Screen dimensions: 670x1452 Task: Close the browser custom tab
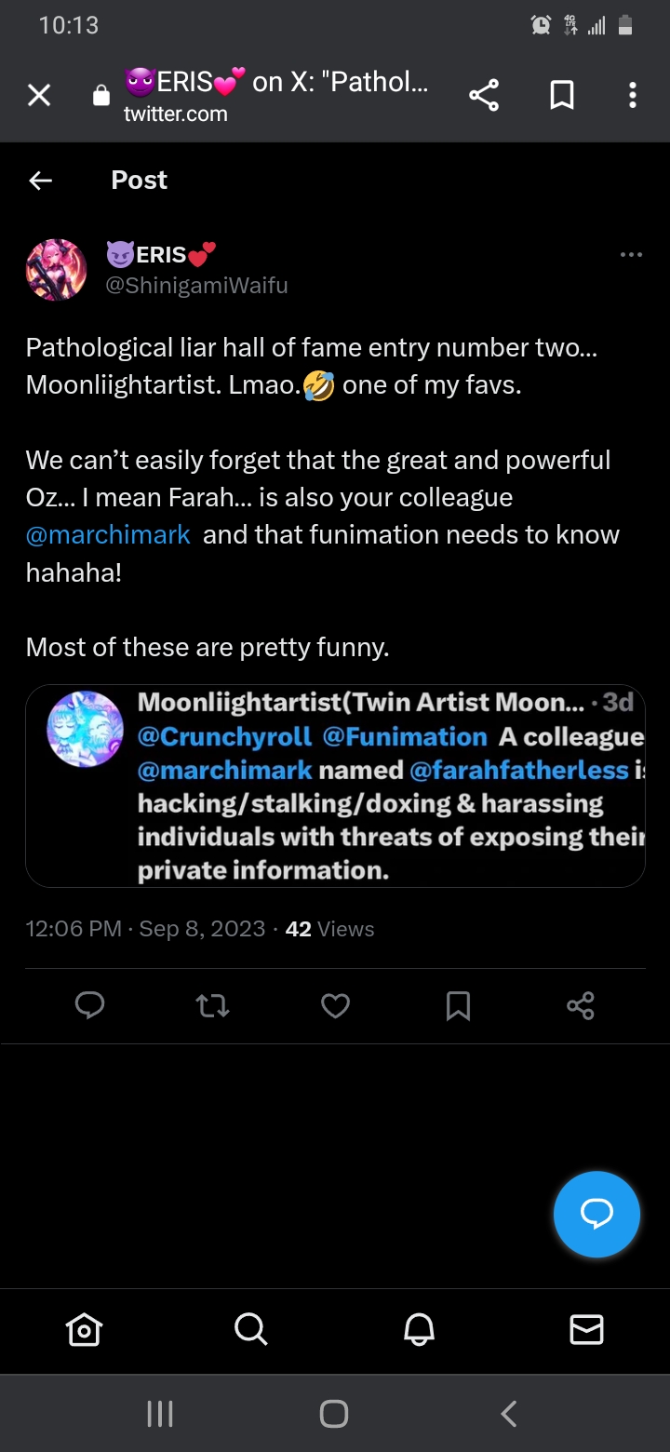pos(39,95)
